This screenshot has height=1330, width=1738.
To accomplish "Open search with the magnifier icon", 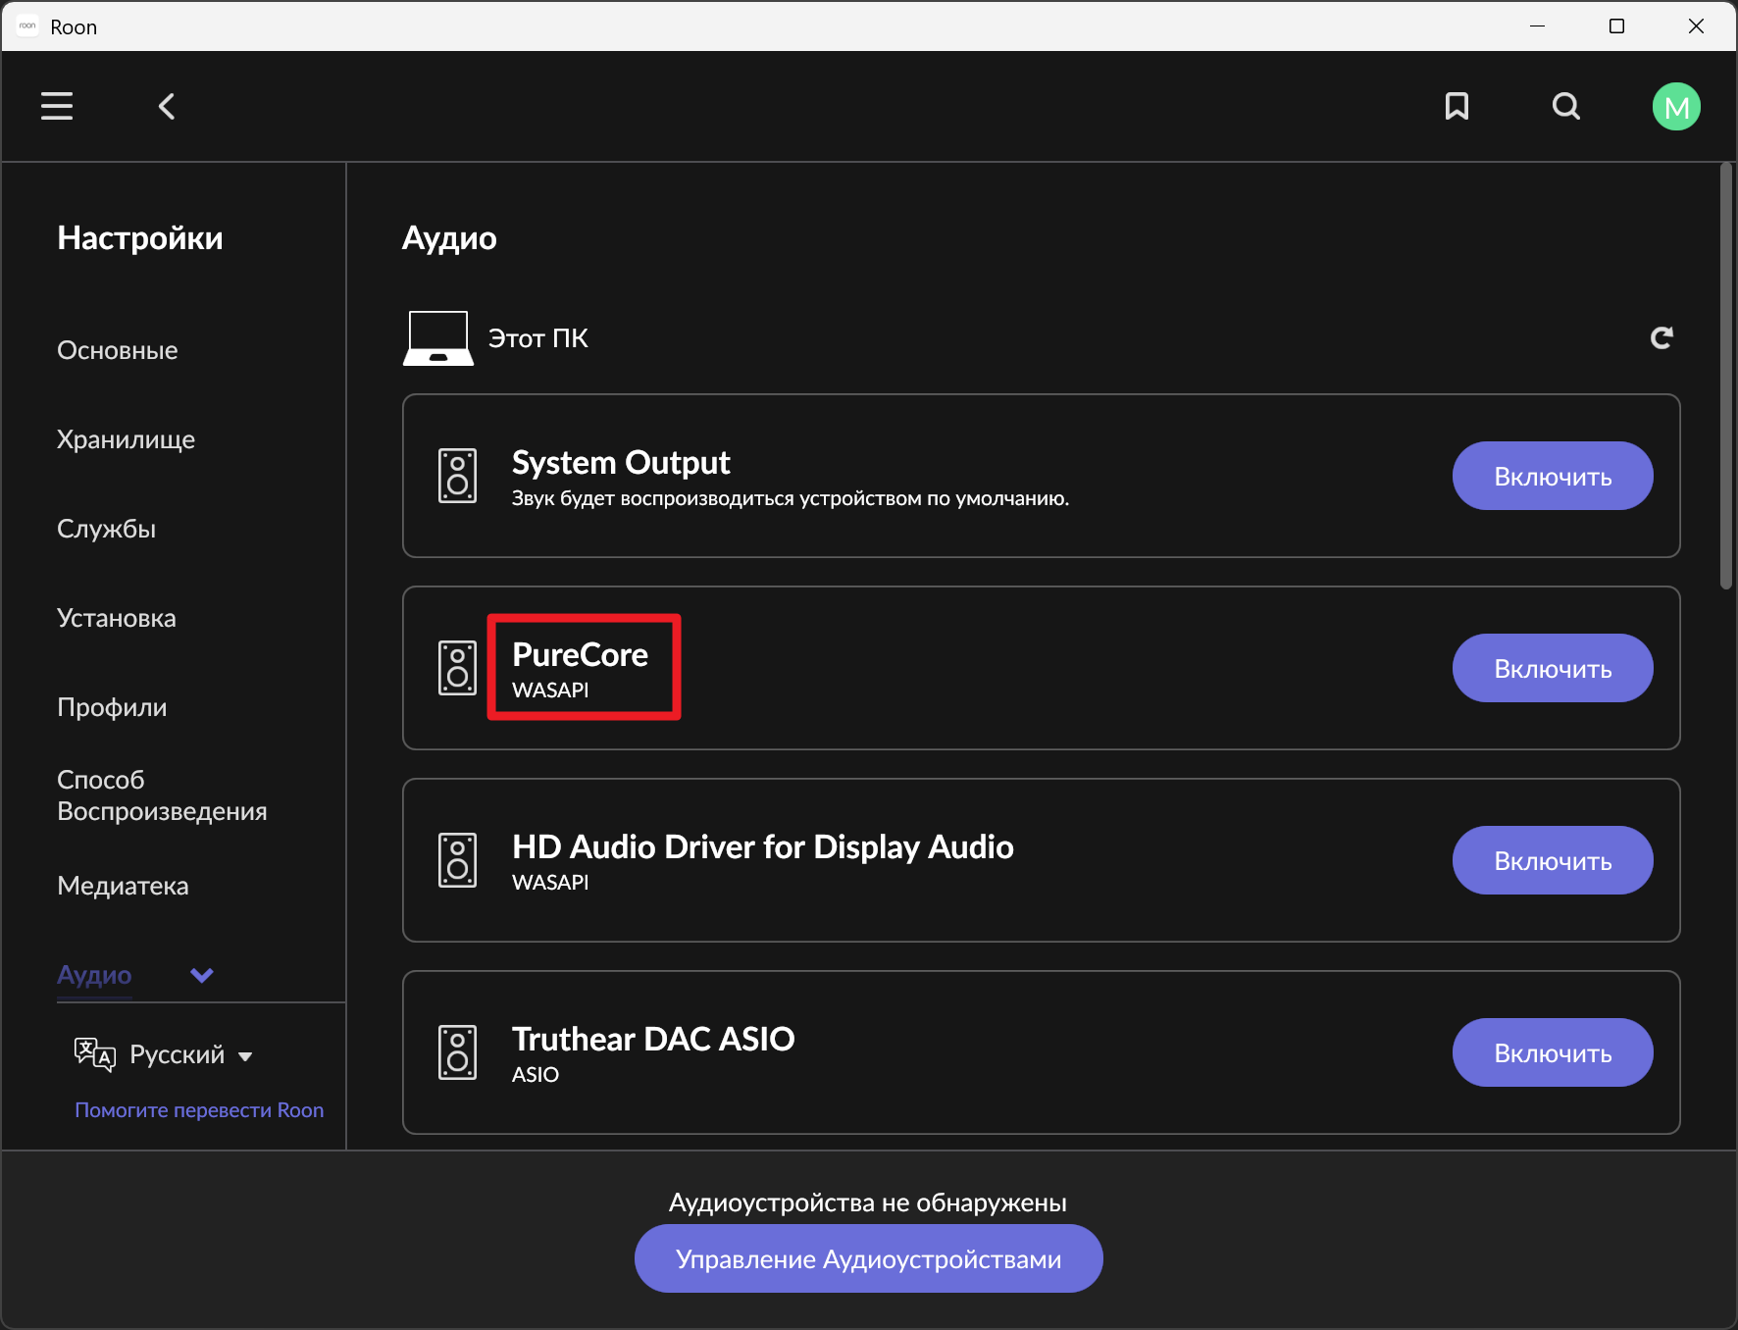I will (x=1566, y=106).
